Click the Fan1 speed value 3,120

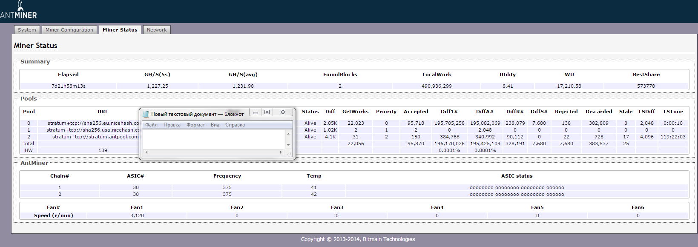[x=137, y=215]
